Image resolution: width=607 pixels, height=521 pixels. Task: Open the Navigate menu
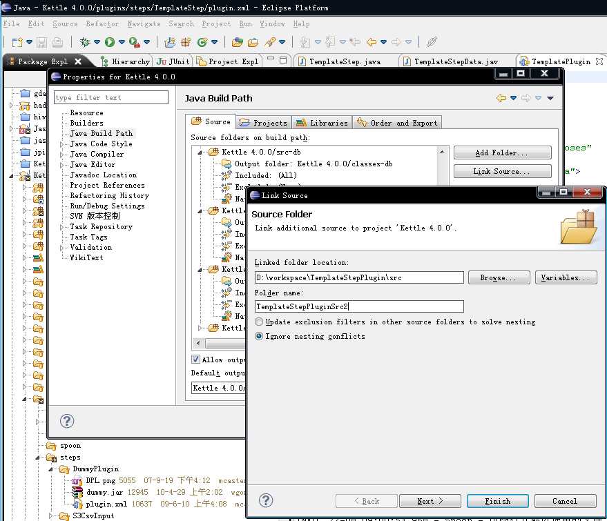(x=144, y=23)
